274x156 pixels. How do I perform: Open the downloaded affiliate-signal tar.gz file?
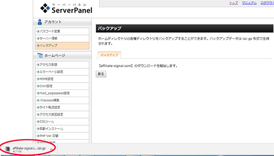29,148
